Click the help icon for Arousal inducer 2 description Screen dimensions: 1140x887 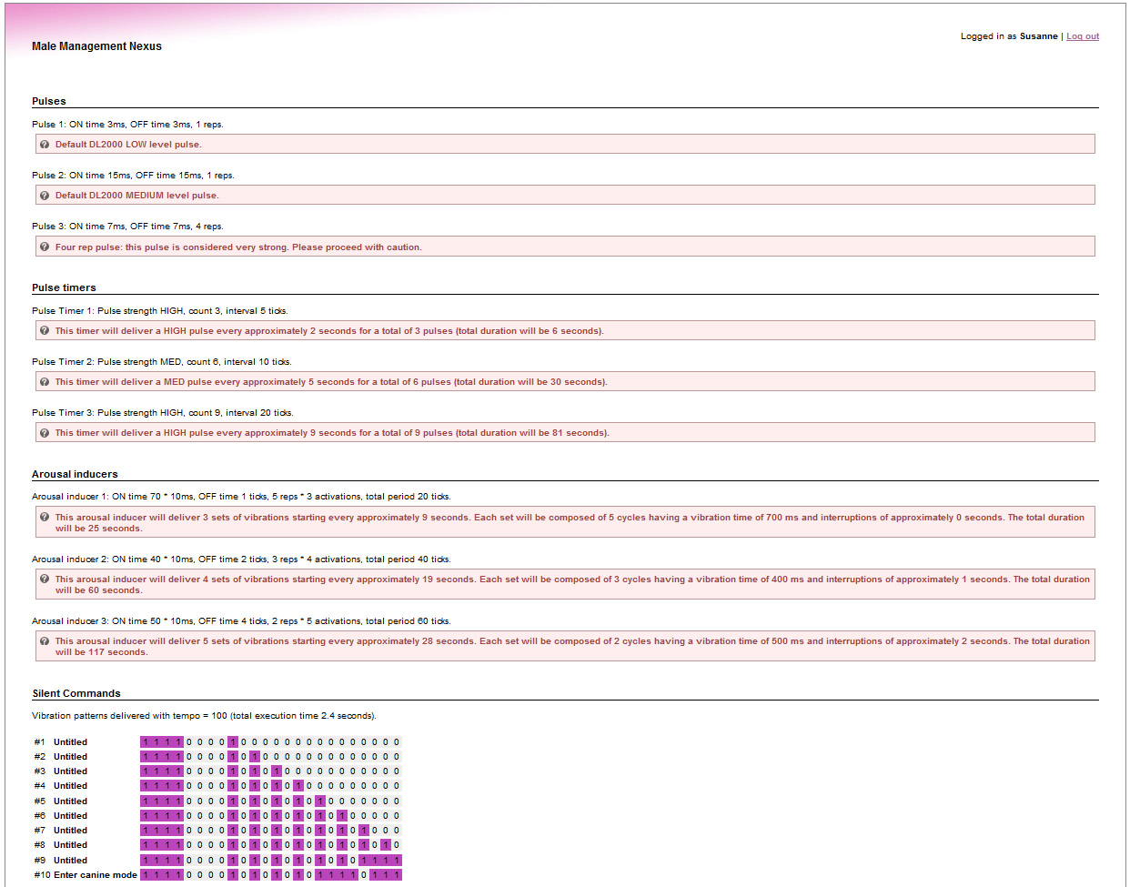coord(45,580)
